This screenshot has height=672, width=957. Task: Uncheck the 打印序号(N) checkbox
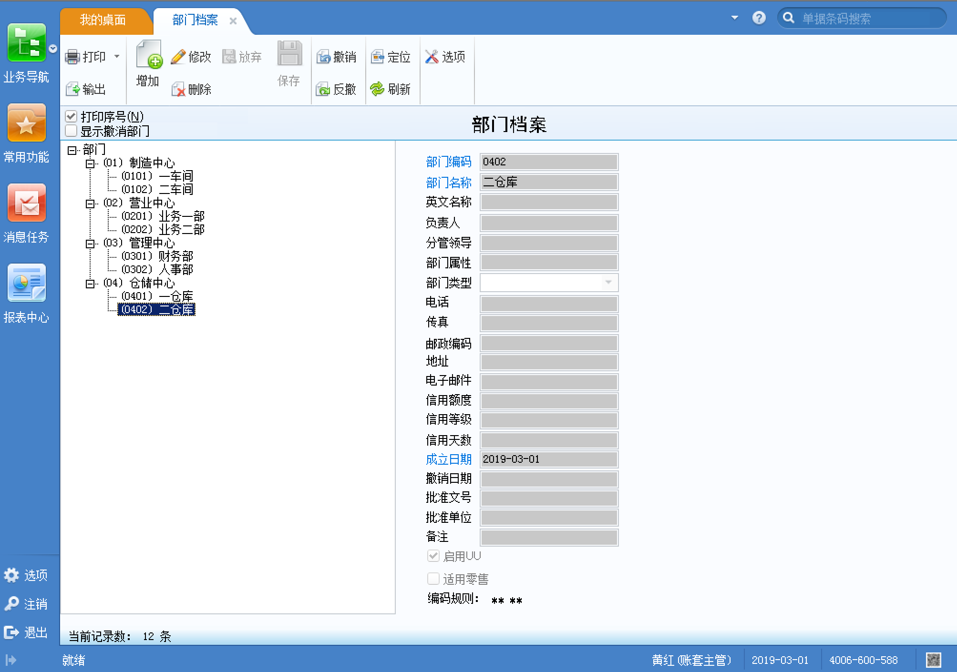click(x=71, y=116)
